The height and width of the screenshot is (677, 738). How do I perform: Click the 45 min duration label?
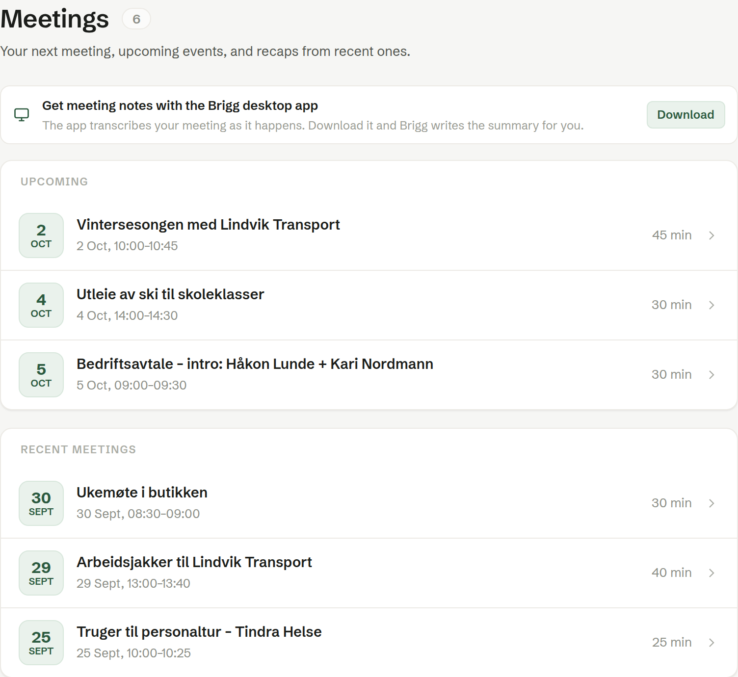point(672,235)
